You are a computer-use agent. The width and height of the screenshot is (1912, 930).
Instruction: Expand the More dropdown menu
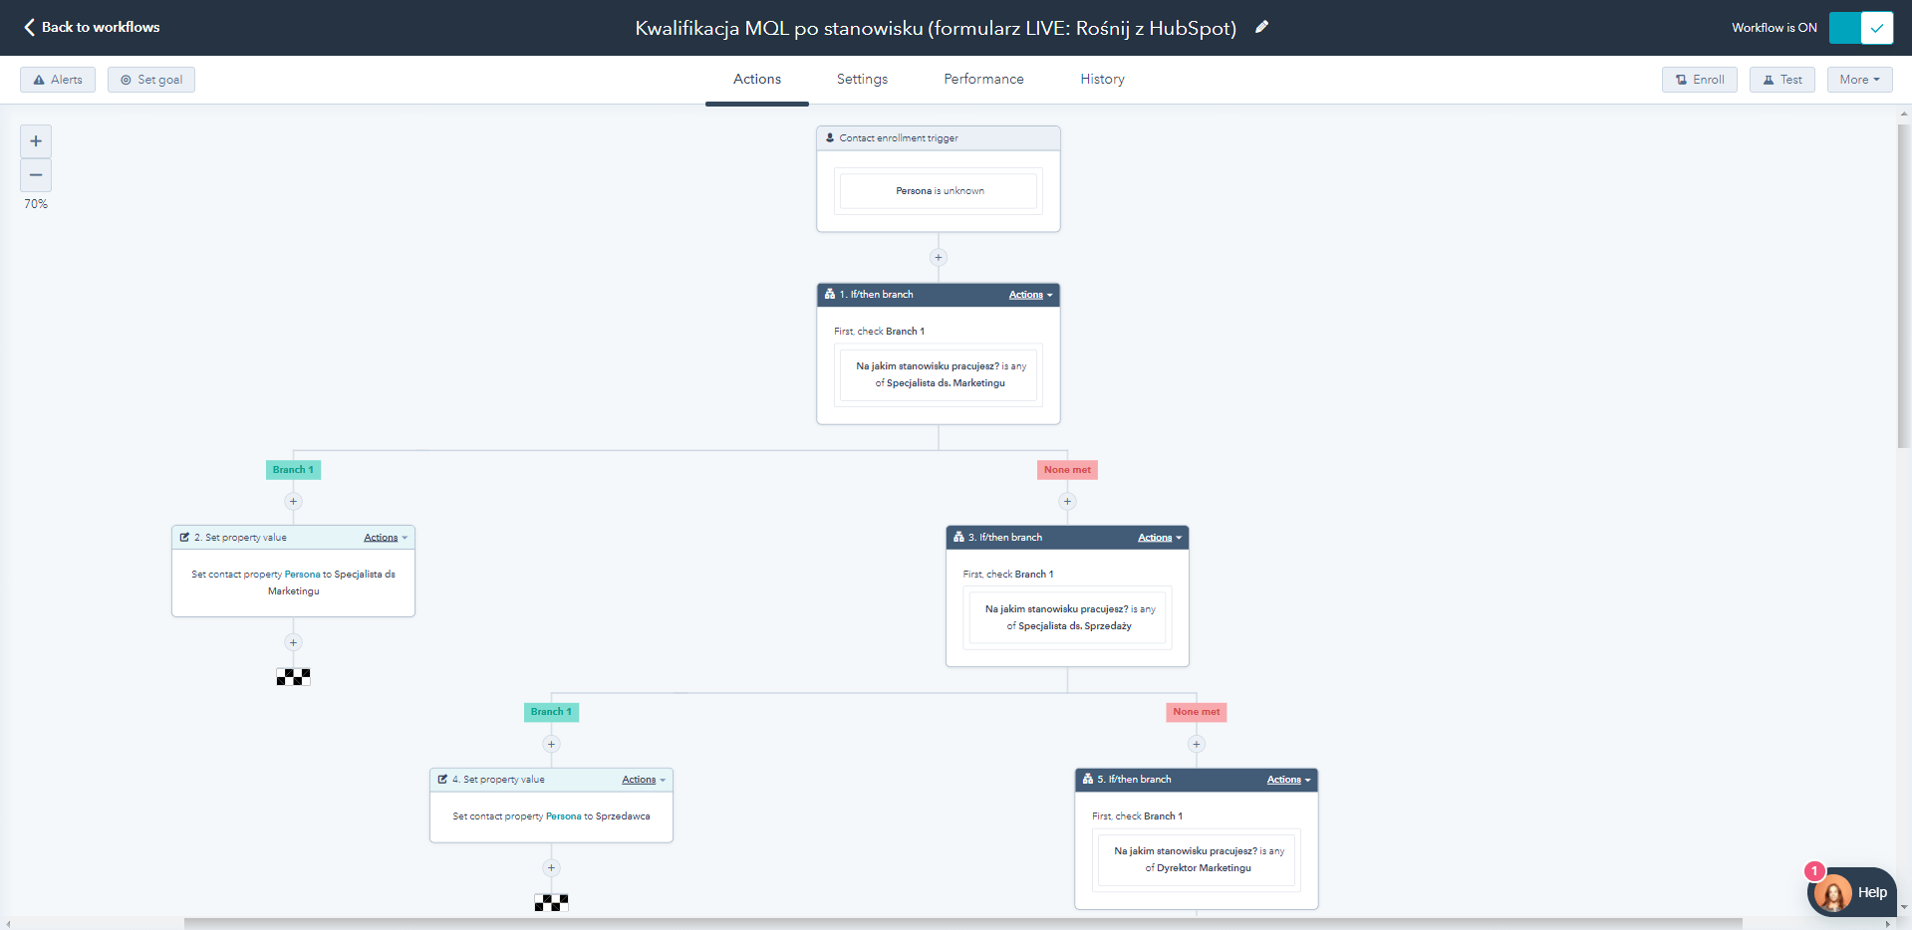tap(1859, 80)
